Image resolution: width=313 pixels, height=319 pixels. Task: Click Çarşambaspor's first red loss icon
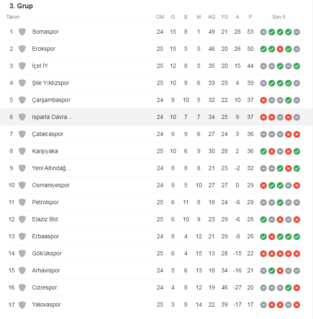[x=263, y=100]
